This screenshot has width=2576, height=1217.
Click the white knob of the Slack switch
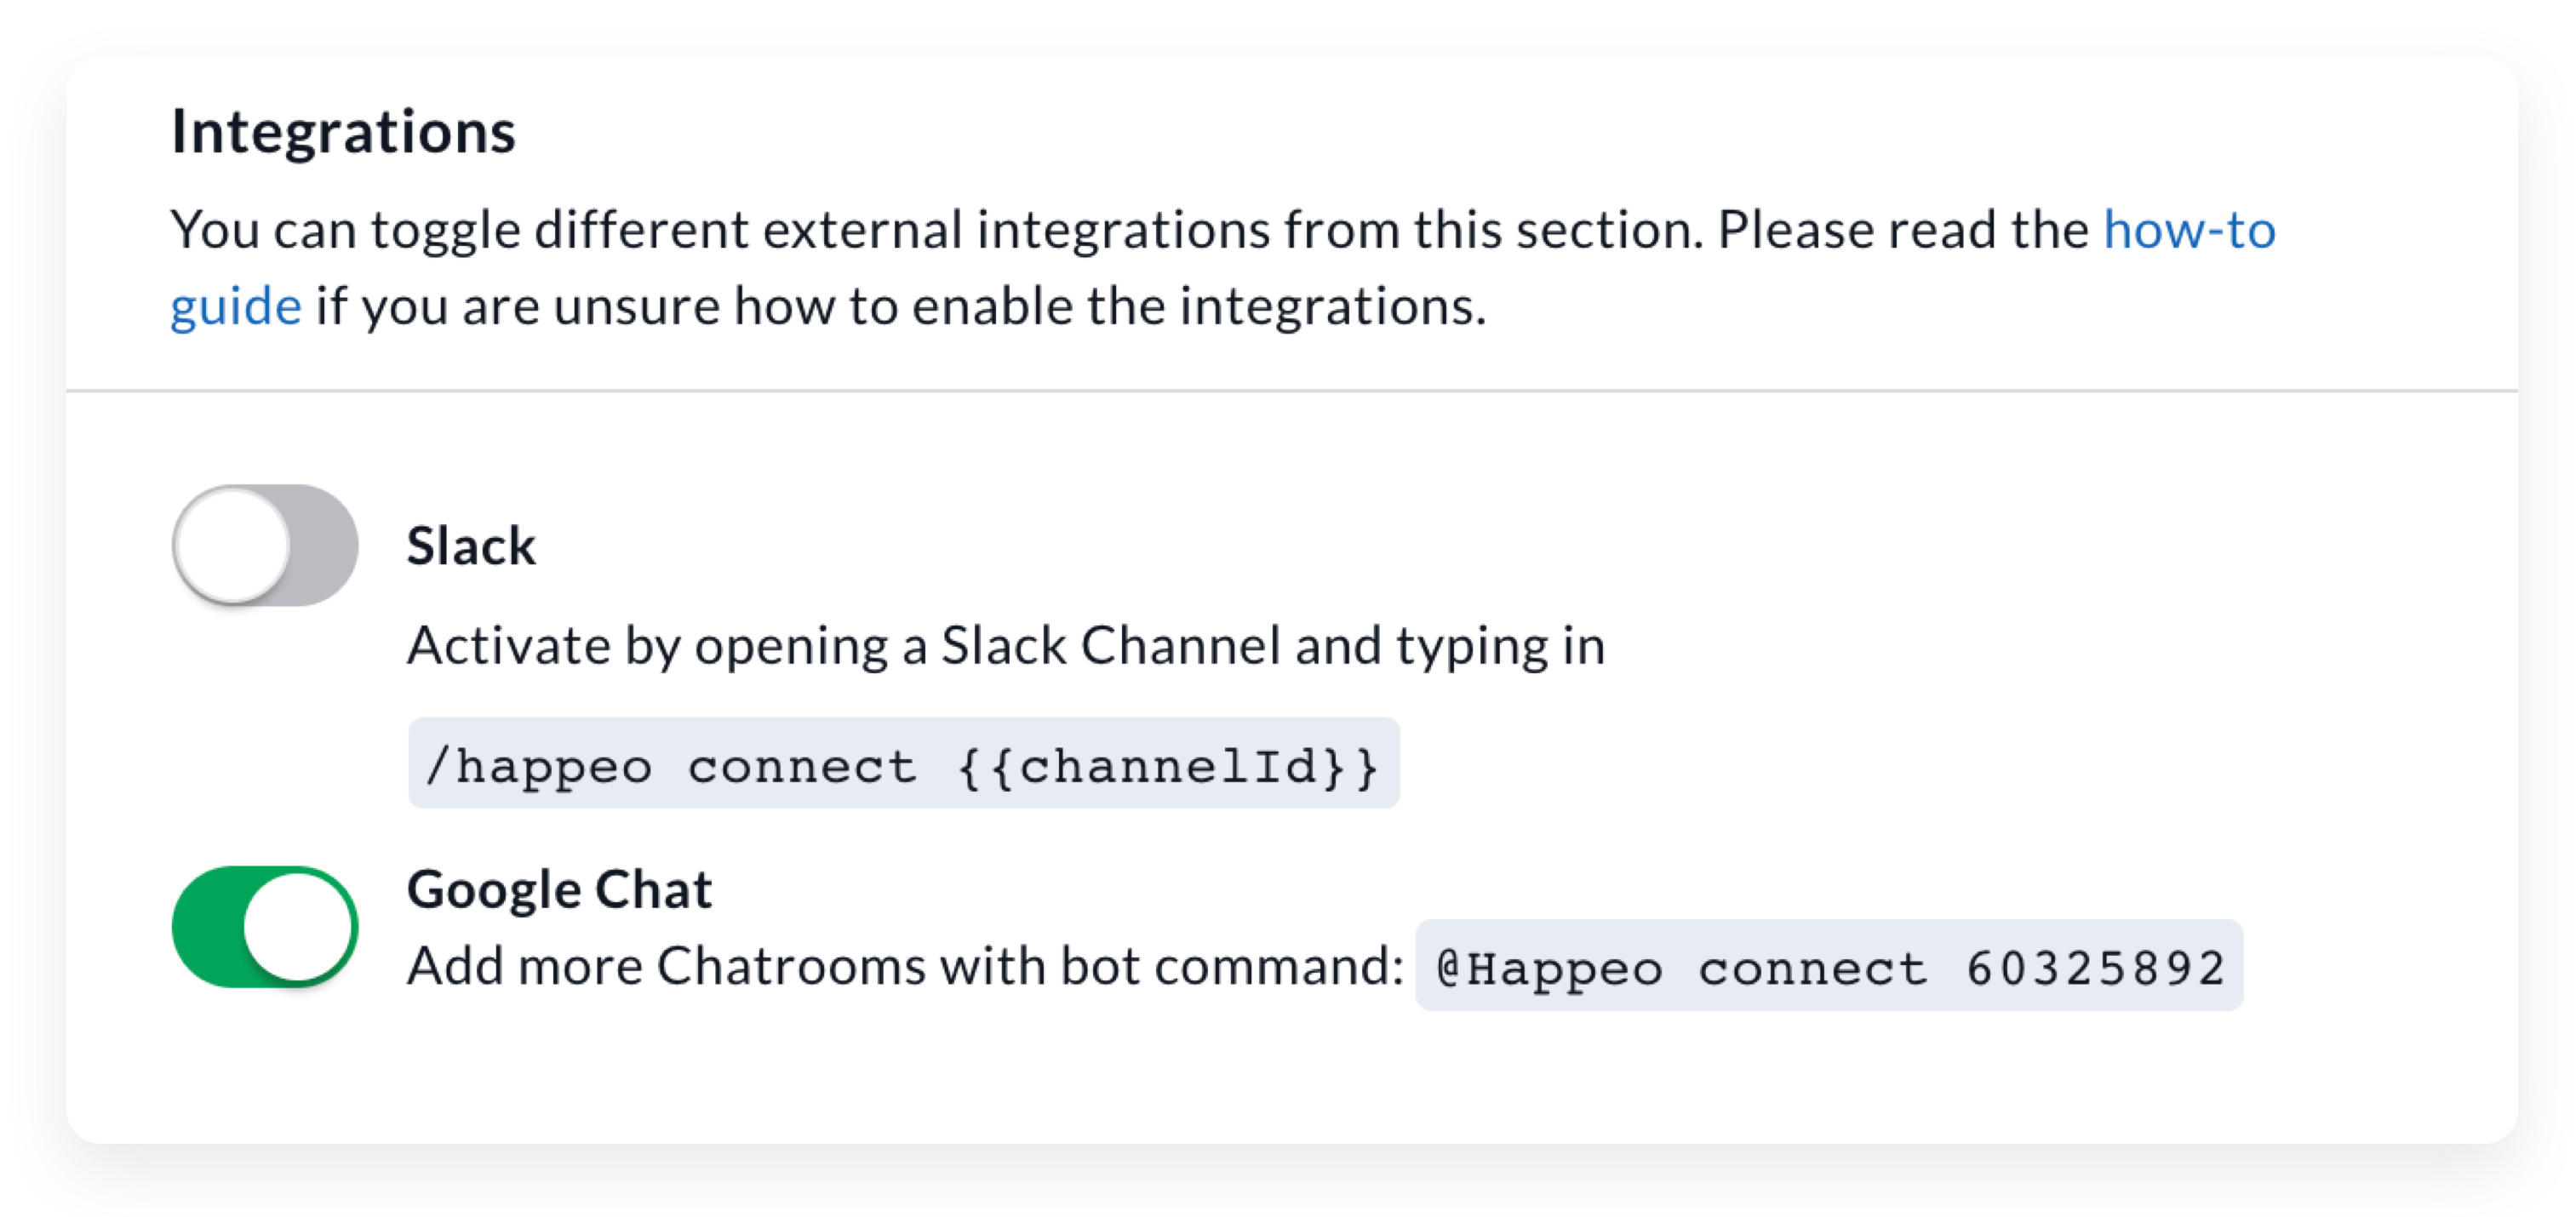coord(232,545)
